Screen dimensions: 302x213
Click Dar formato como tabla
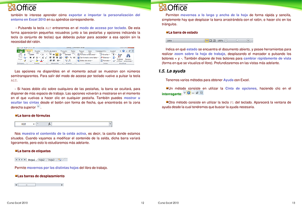(x=88, y=58)
